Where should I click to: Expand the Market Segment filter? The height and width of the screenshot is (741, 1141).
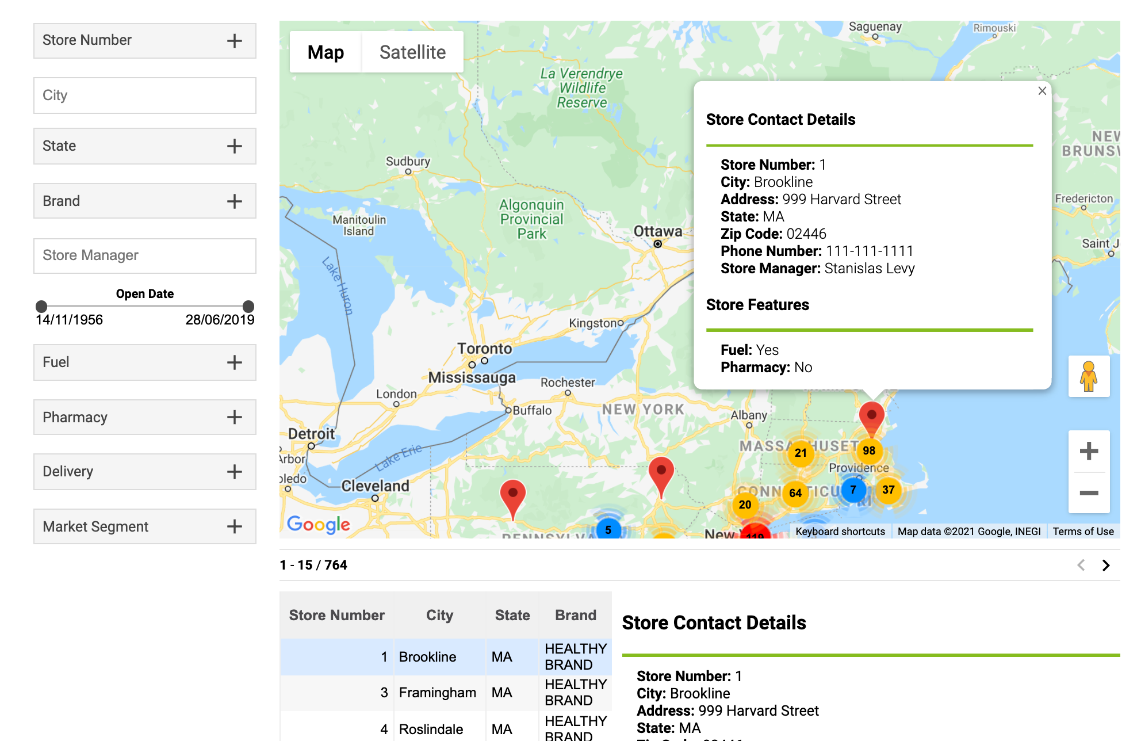(145, 526)
